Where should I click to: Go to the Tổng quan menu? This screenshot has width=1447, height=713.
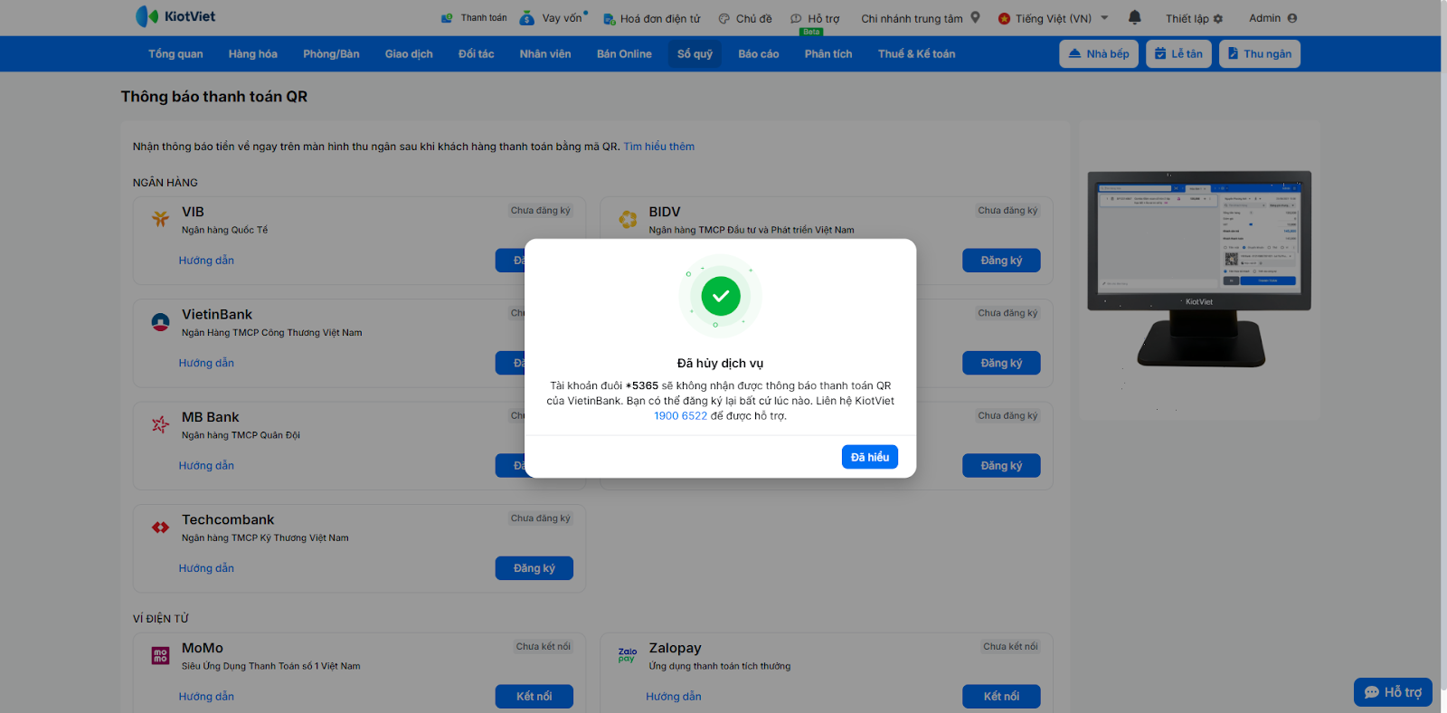(x=175, y=54)
